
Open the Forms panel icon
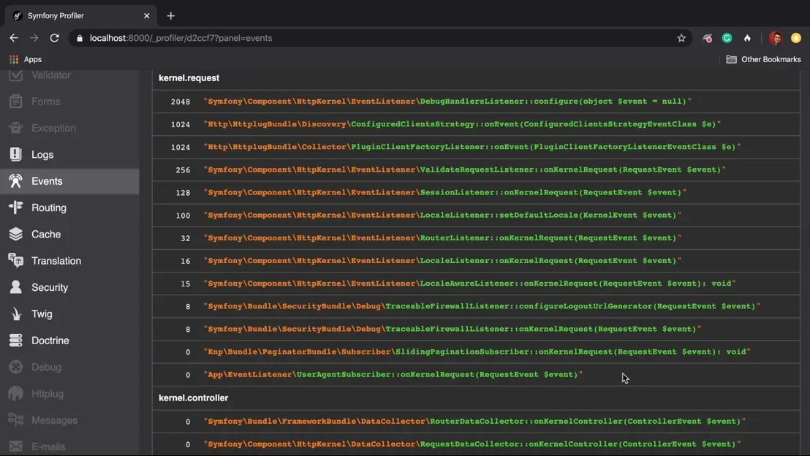tap(15, 102)
